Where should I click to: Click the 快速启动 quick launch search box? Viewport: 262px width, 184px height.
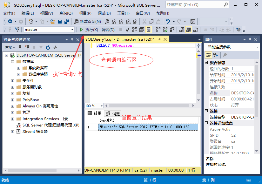click(197, 5)
